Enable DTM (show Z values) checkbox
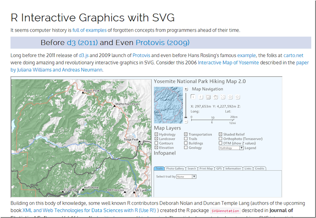 click(x=220, y=143)
